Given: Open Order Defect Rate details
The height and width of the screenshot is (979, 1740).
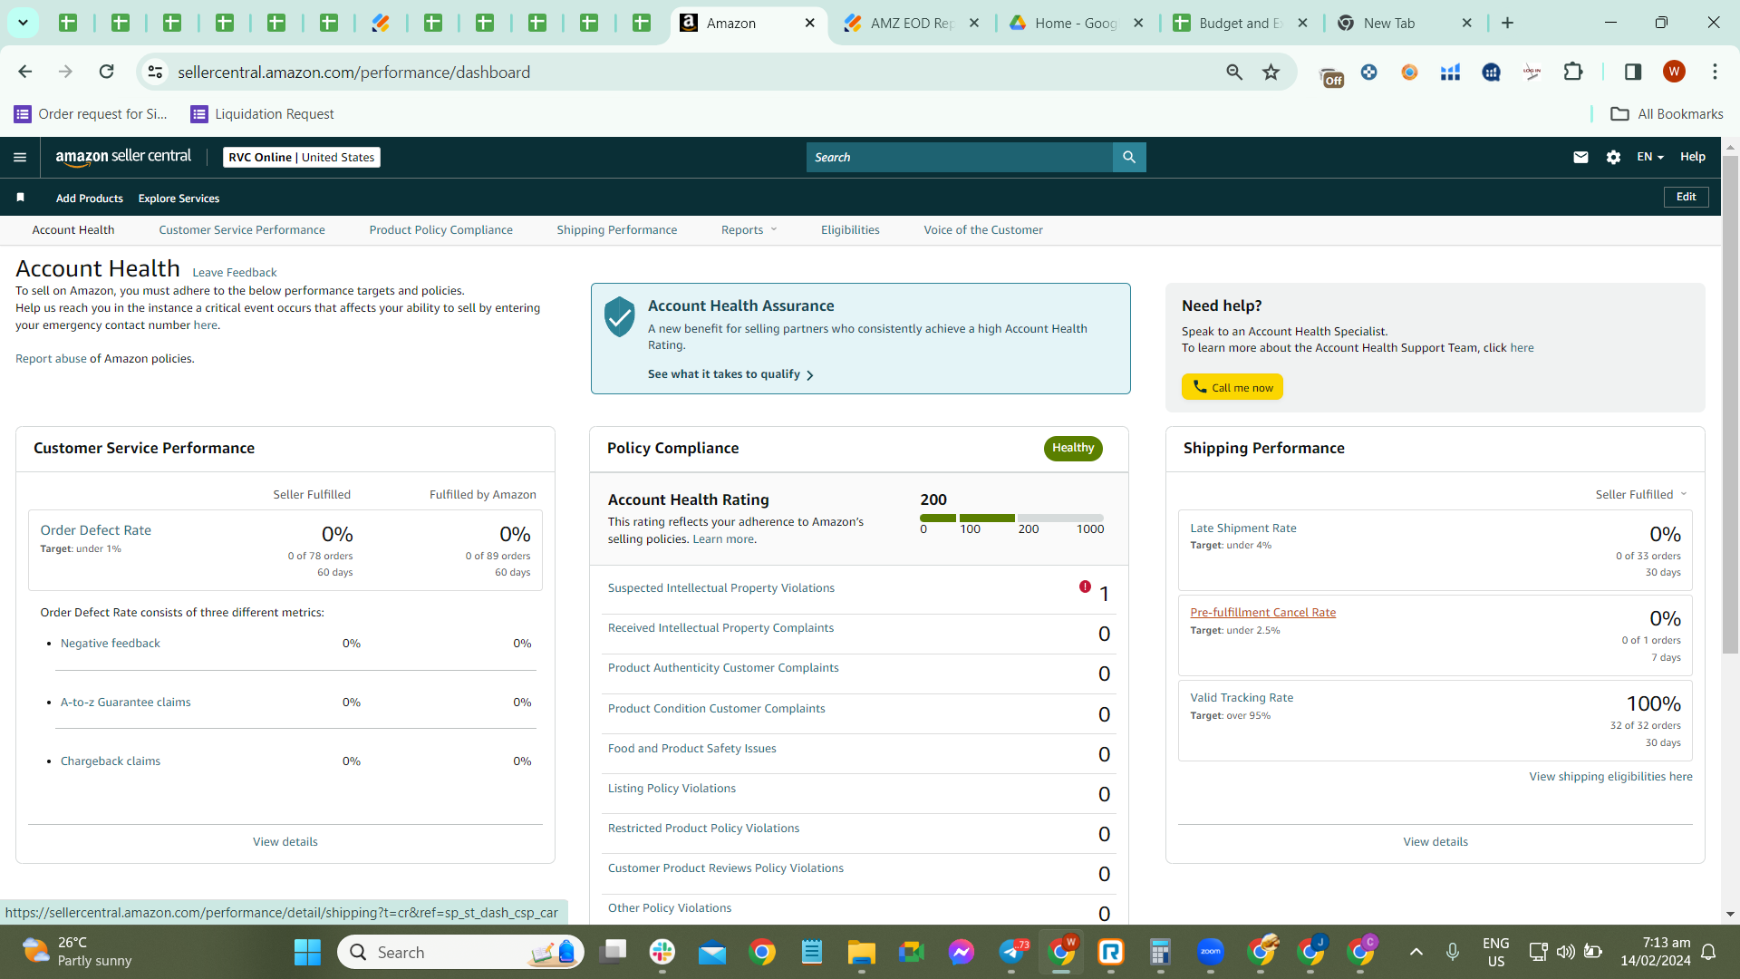Looking at the screenshot, I should [95, 530].
